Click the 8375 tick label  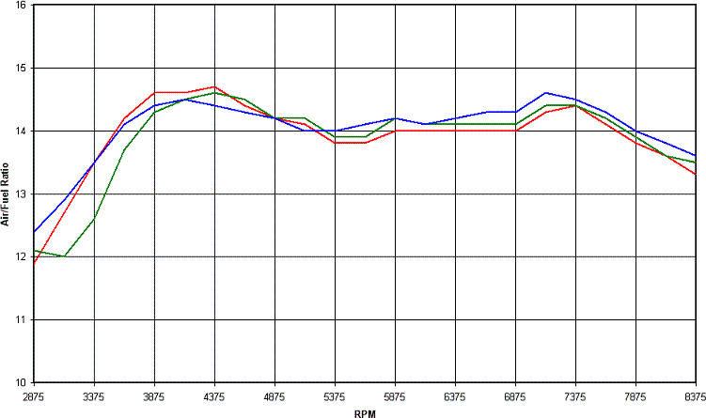(x=692, y=395)
